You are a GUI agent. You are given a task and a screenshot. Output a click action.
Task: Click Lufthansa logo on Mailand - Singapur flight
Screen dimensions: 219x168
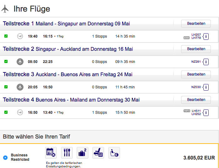pyautogui.click(x=20, y=36)
